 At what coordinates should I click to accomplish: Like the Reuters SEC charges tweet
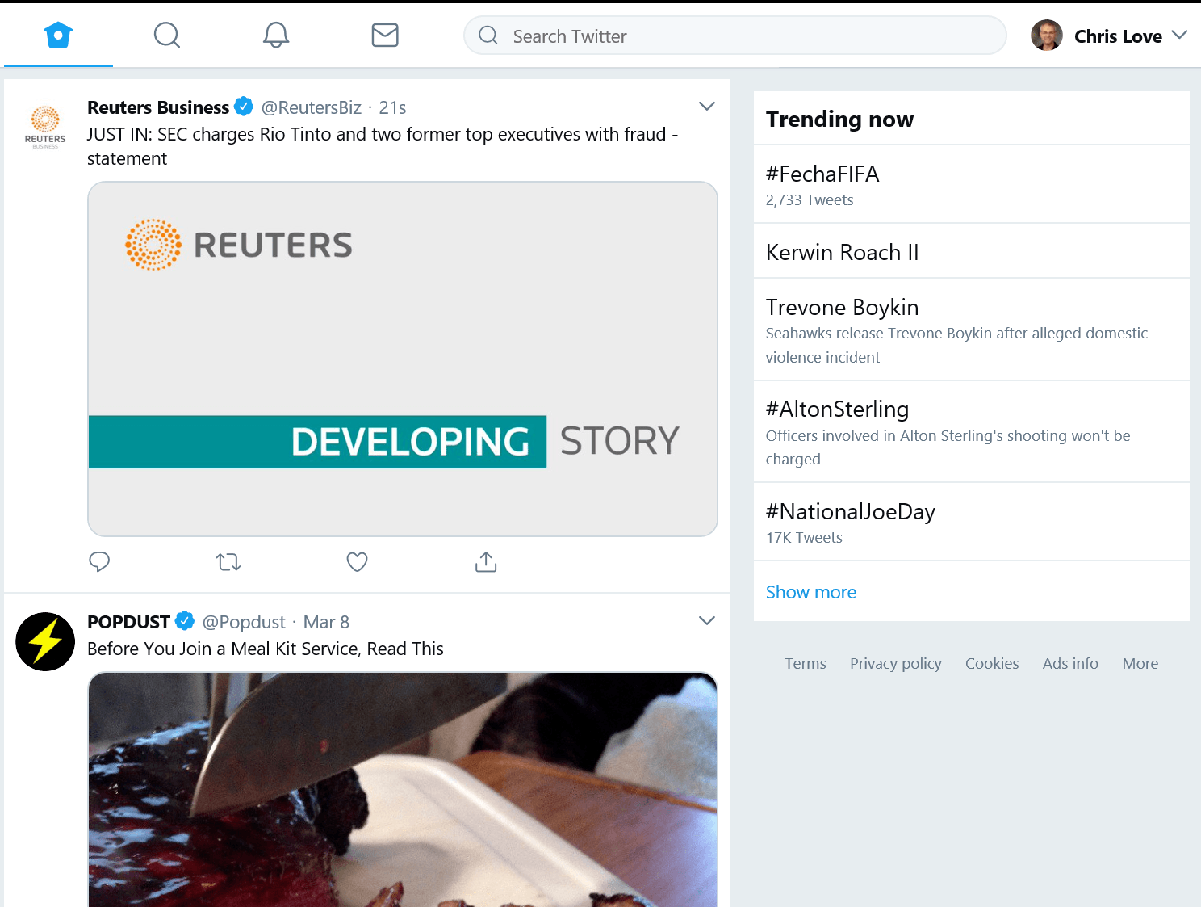point(357,561)
